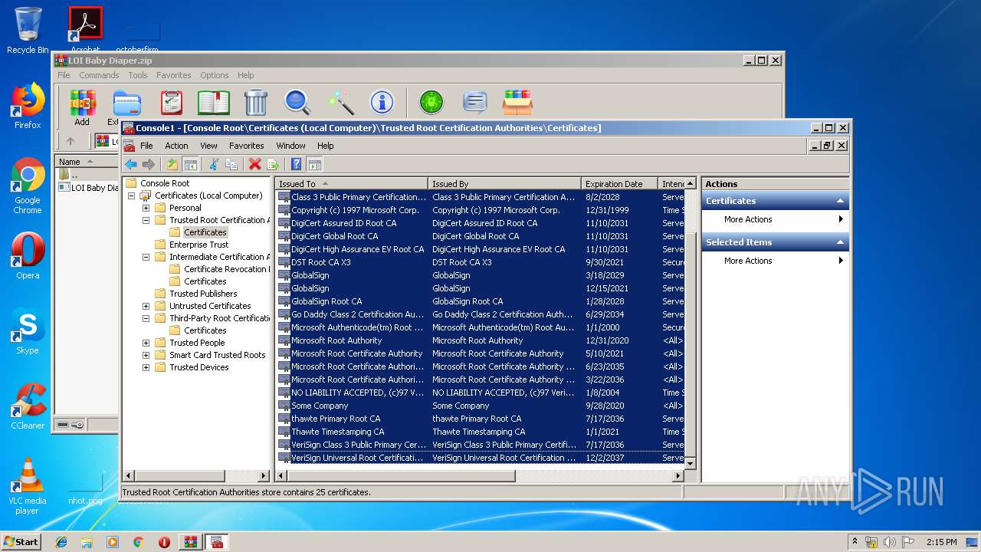The width and height of the screenshot is (981, 552).
Task: Click WinRAR Add button
Action: [x=82, y=108]
